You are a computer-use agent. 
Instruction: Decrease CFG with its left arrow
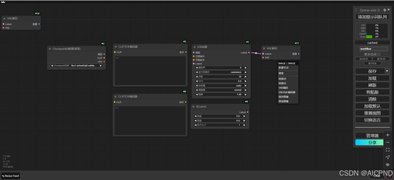click(197, 81)
